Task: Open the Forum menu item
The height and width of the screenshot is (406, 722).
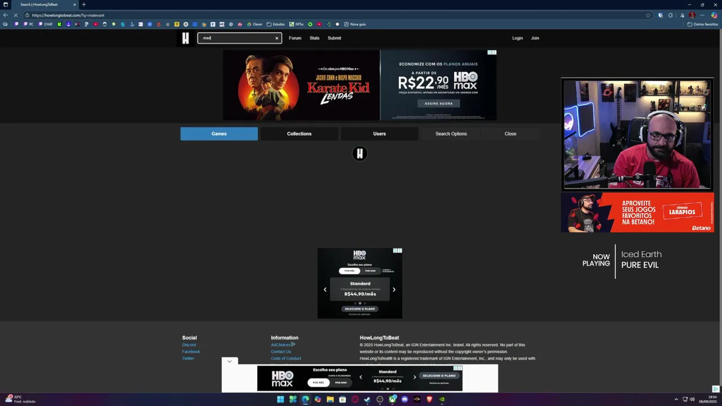Action: tap(295, 38)
